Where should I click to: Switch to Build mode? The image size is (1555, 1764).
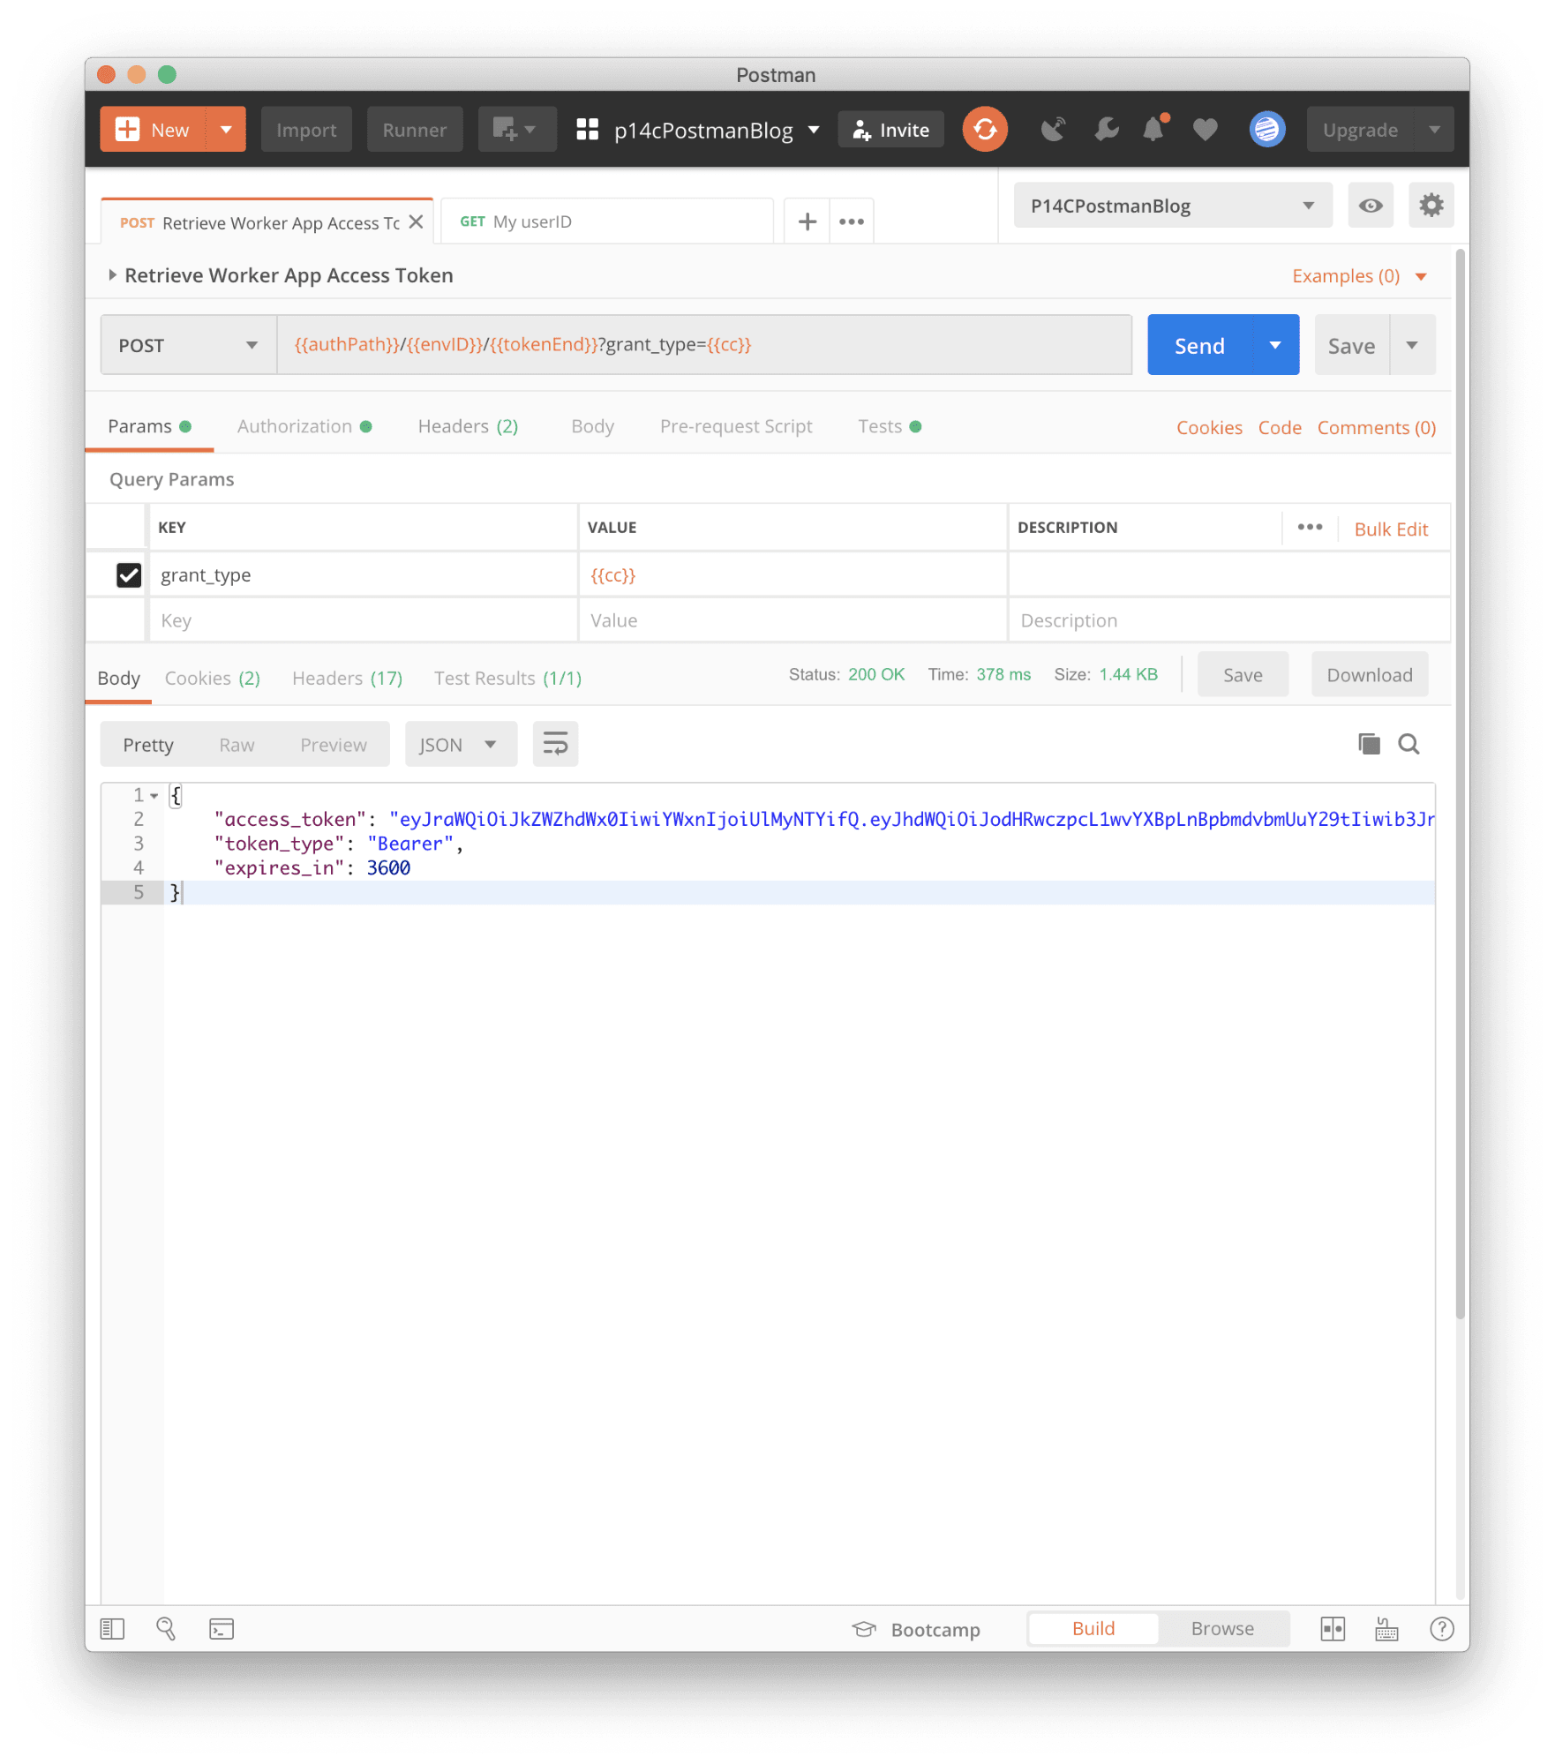click(1093, 1629)
